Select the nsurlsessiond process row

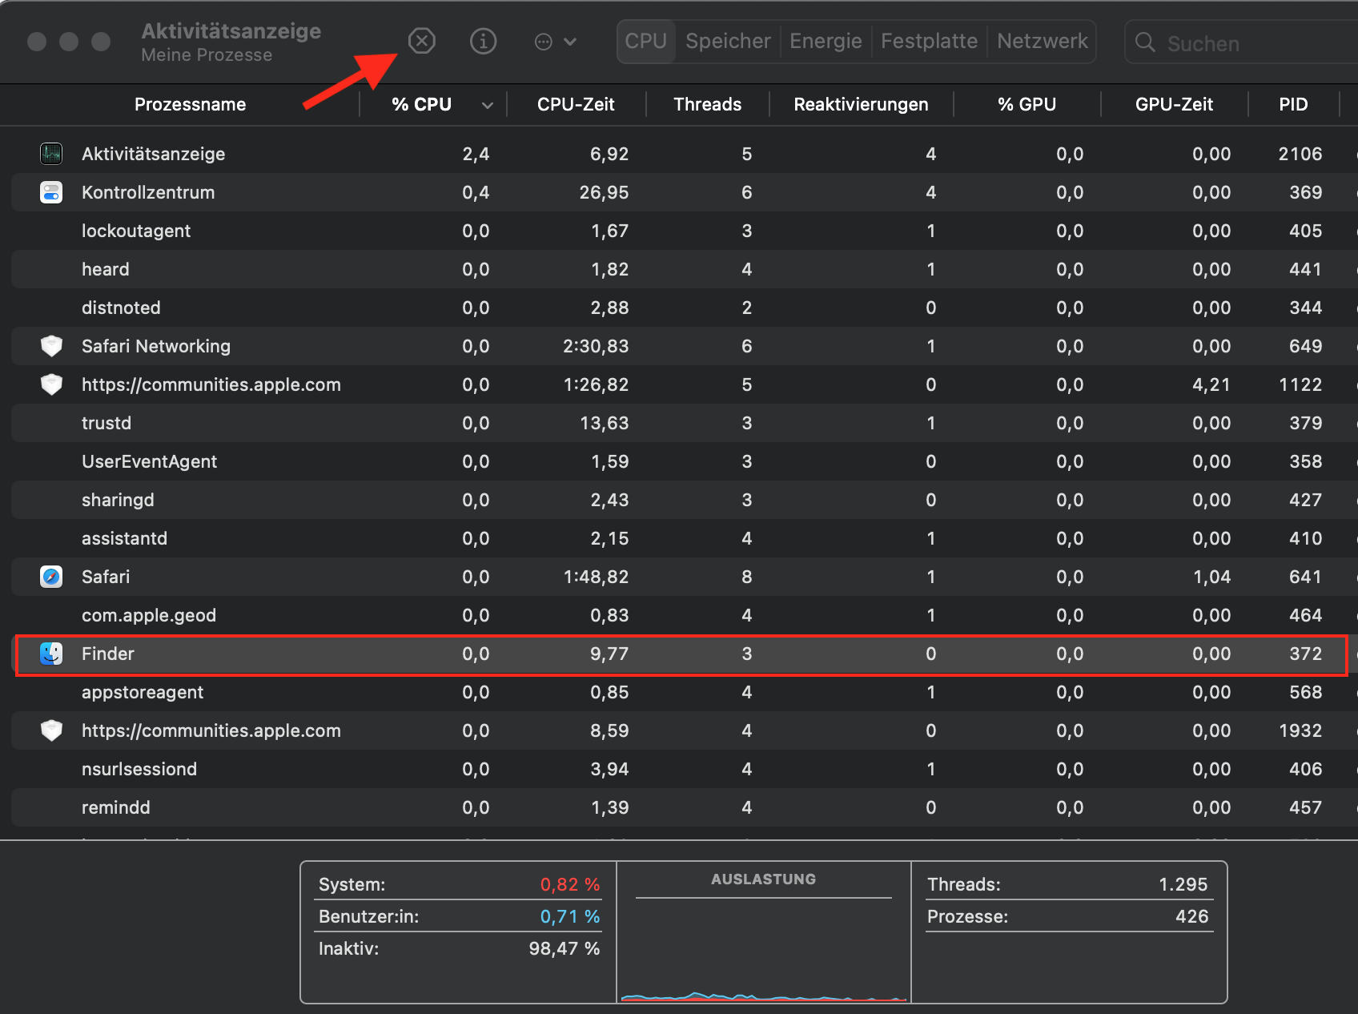click(x=139, y=769)
